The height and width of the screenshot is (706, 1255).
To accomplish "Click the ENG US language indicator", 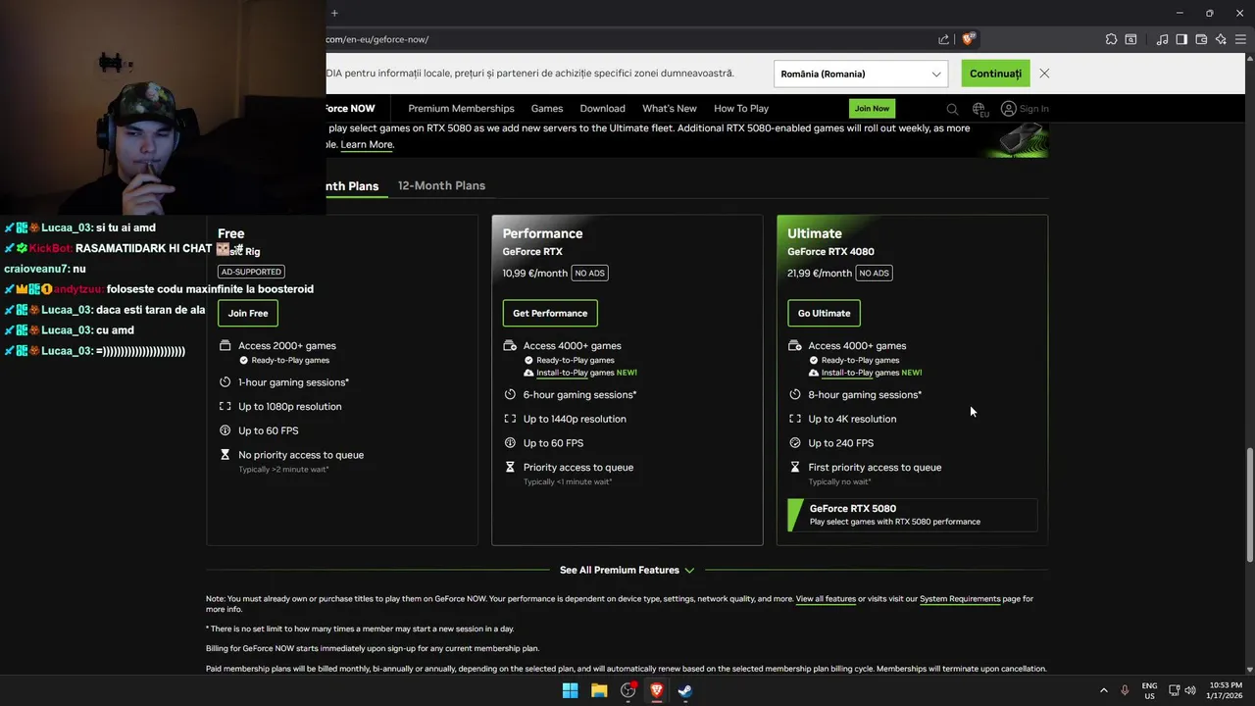I will 1149,690.
